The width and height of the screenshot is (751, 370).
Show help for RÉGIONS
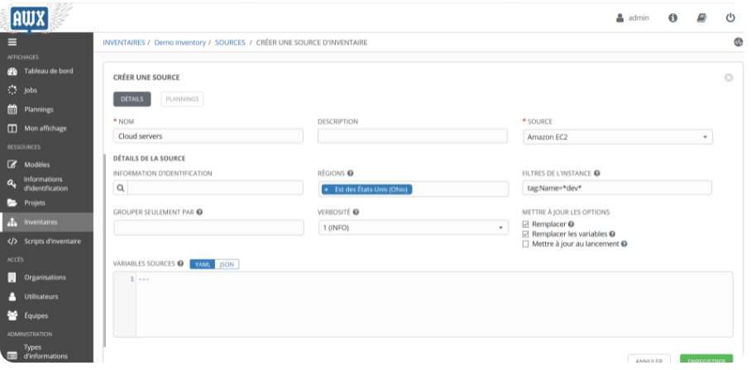(350, 173)
